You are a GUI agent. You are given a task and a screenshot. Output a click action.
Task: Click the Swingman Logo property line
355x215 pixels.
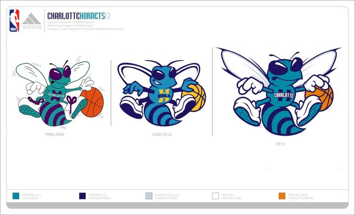(x=85, y=29)
